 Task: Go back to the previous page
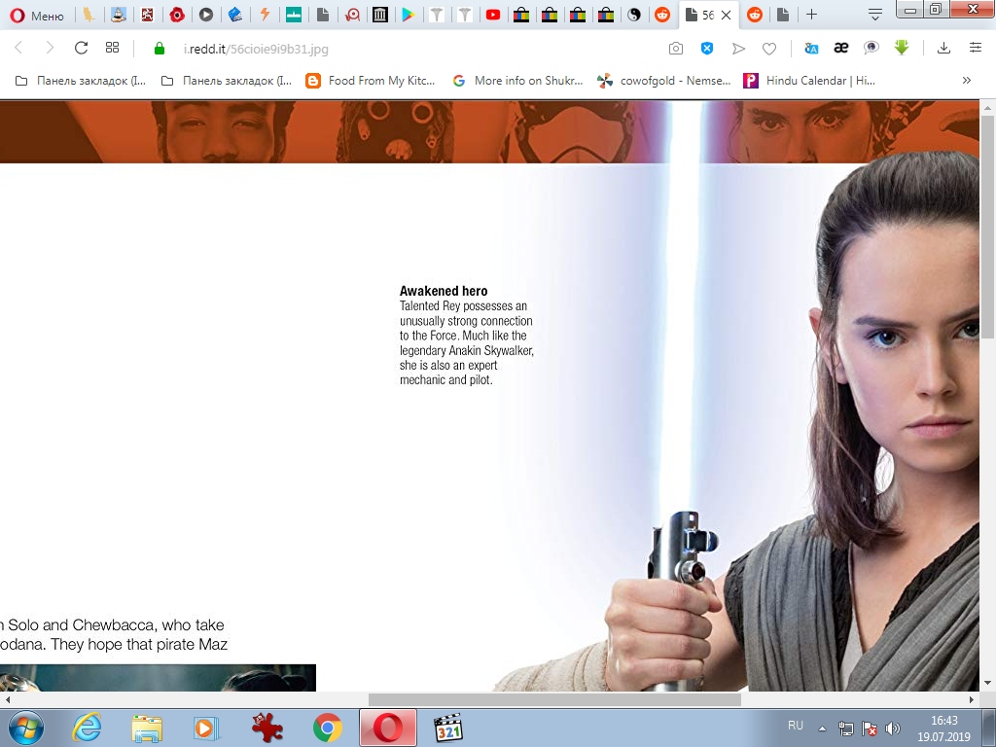click(18, 48)
